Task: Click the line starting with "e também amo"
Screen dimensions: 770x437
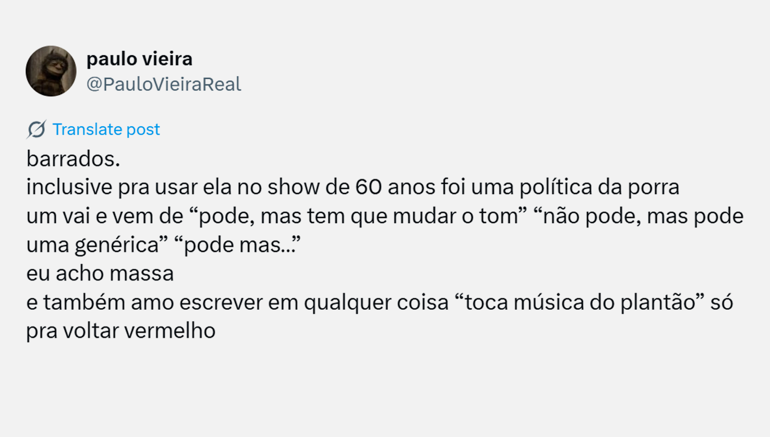Action: click(380, 302)
